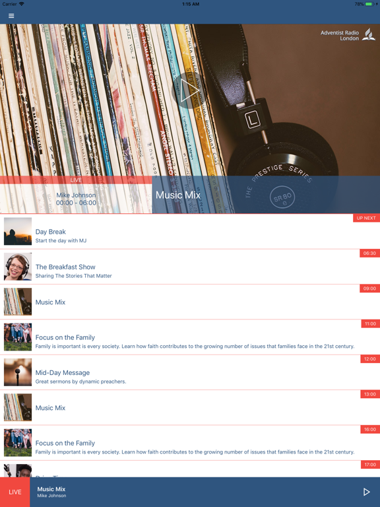The width and height of the screenshot is (380, 507).
Task: Open Music Mix scheduled at 09:00
Action: [190, 302]
